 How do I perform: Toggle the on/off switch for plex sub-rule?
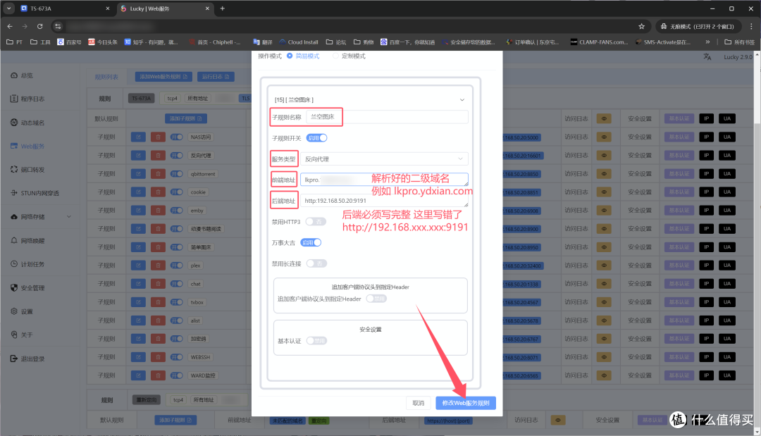tap(177, 266)
